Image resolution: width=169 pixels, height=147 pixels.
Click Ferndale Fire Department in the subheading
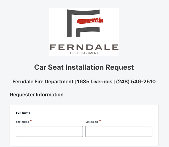(43, 82)
